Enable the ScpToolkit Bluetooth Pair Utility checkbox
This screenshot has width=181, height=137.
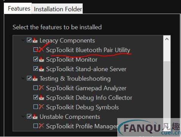pyautogui.click(x=36, y=50)
